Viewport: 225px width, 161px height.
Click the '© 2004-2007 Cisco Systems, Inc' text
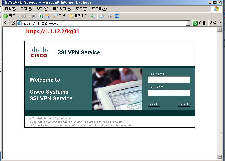pyautogui.click(x=50, y=118)
